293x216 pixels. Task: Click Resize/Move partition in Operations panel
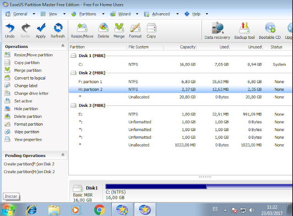coord(28,55)
